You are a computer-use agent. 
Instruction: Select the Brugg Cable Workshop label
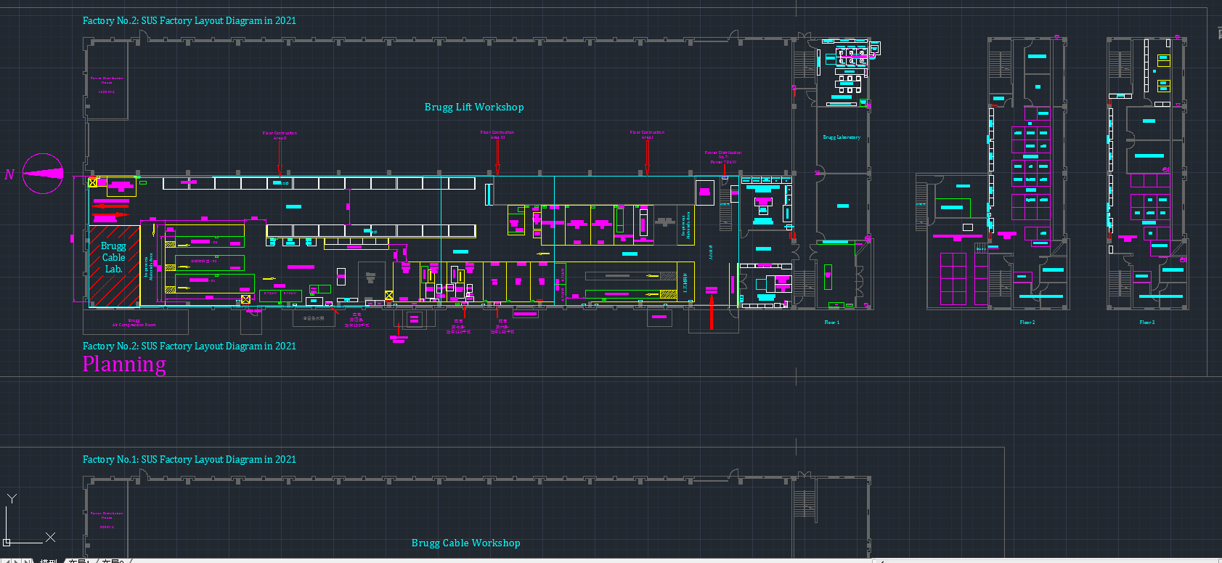465,543
